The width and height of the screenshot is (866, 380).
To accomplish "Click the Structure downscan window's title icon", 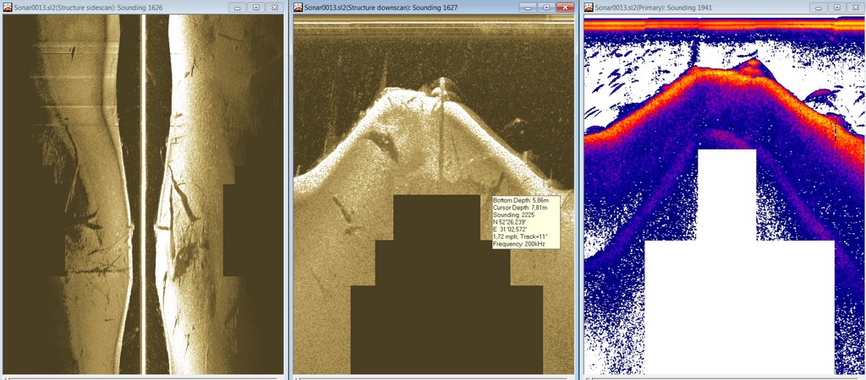I will coord(299,7).
